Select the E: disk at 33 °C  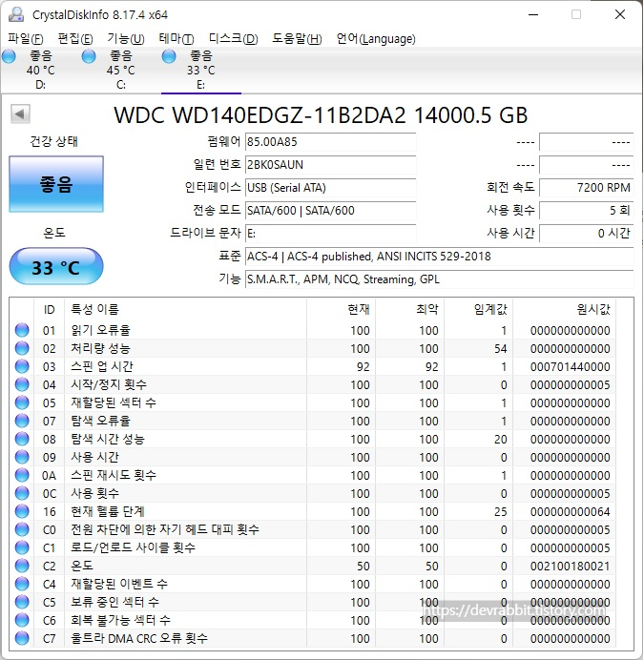pyautogui.click(x=201, y=70)
